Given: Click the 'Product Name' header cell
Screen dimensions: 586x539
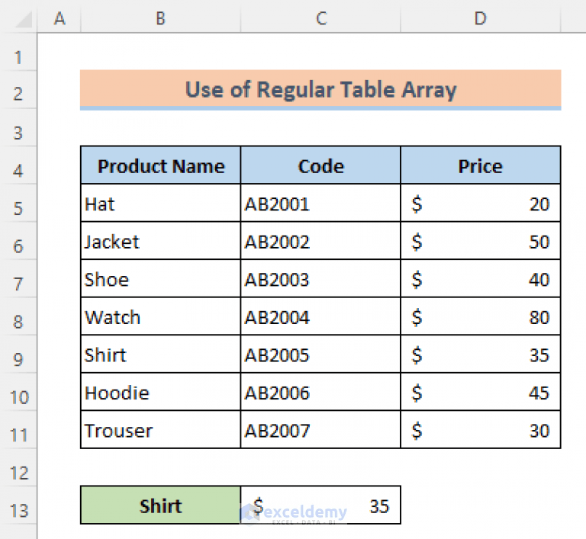Looking at the screenshot, I should pos(161,165).
